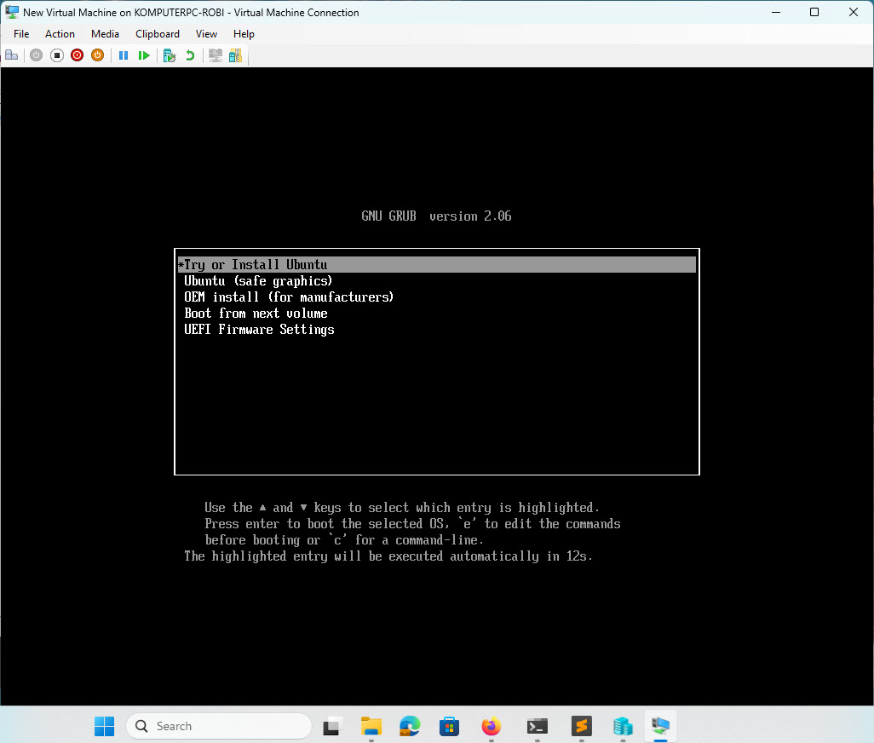Create a checkpoint of the VM
This screenshot has height=743, width=874.
pos(169,55)
